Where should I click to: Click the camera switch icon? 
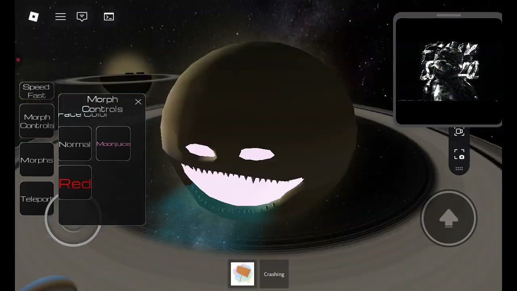459,132
